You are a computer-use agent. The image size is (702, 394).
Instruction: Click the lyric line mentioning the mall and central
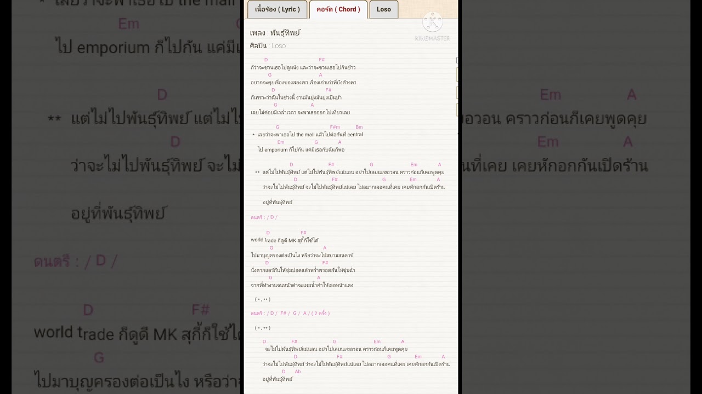point(310,135)
